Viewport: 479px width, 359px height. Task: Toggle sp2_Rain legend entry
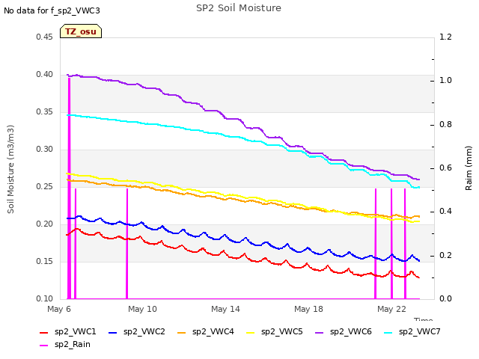[x=65, y=345]
